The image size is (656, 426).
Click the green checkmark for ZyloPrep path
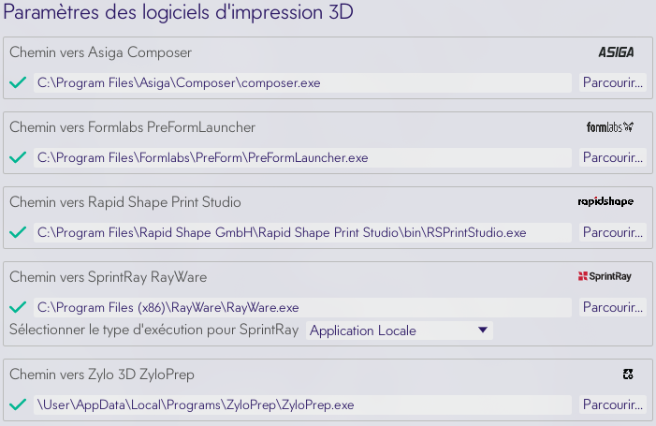(17, 404)
